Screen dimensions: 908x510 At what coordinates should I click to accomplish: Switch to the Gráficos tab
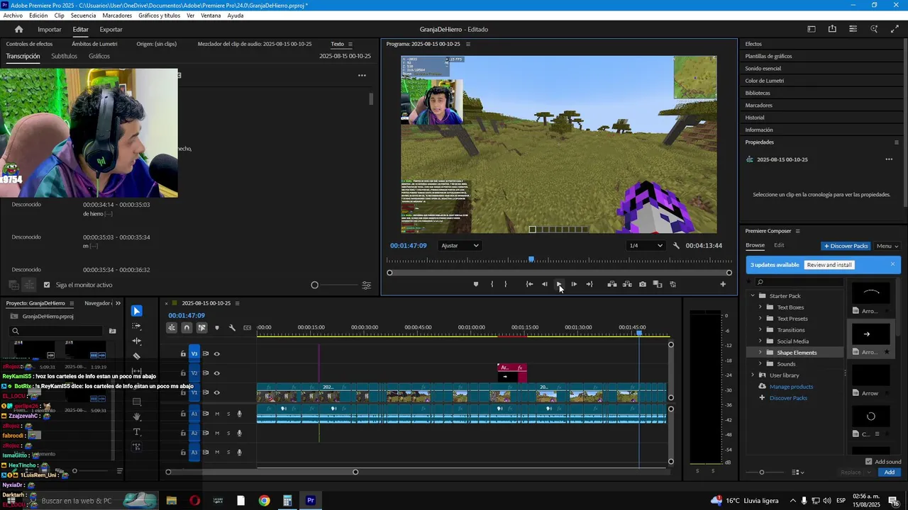pos(99,56)
